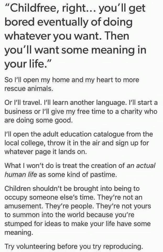
Task: Click the phrase "rescue animals"
Action: (28, 88)
